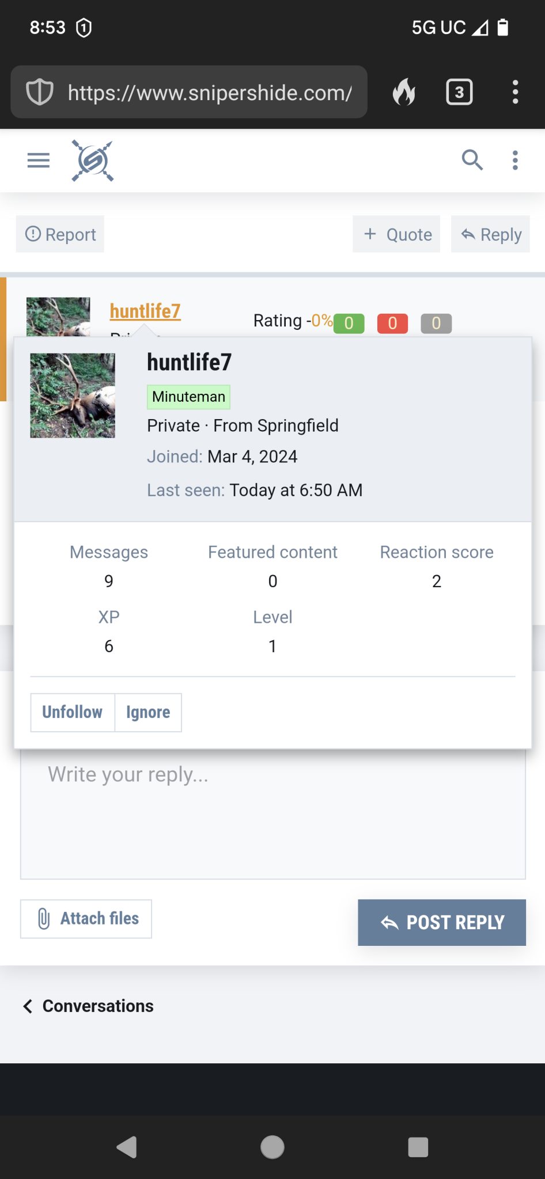The image size is (545, 1179).
Task: Add post with the Quote button
Action: tap(397, 234)
